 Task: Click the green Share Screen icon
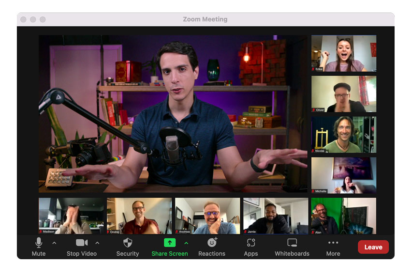pyautogui.click(x=170, y=243)
